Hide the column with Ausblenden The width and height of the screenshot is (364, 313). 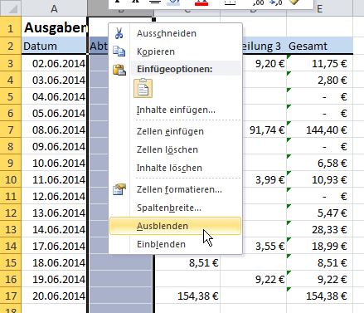pyautogui.click(x=175, y=226)
